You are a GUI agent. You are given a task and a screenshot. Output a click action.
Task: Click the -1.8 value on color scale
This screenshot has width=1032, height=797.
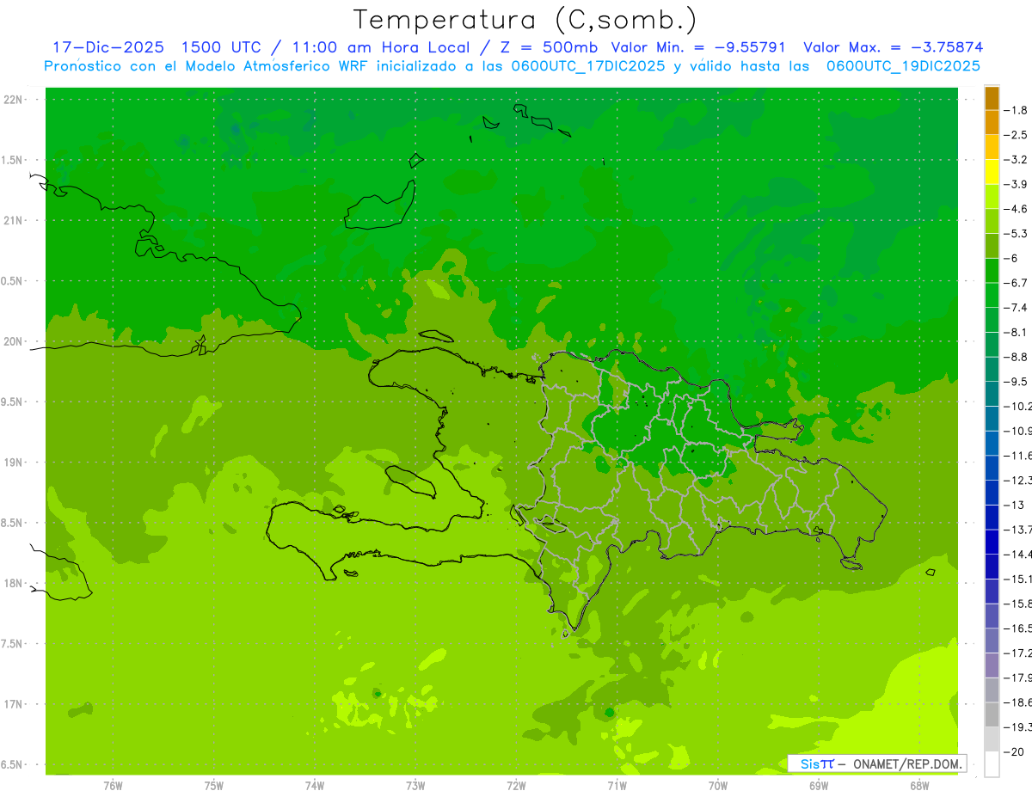(1017, 110)
